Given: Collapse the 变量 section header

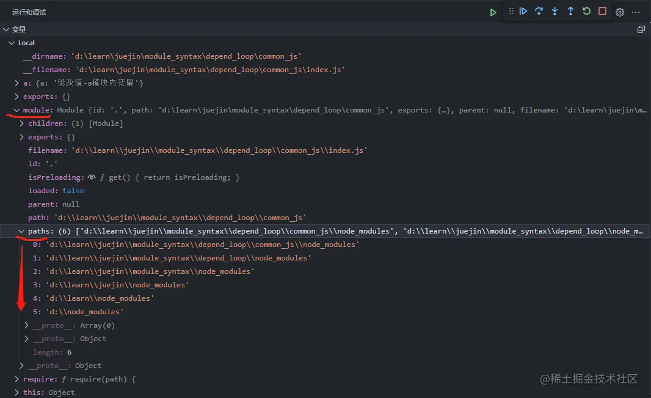Looking at the screenshot, I should coord(6,29).
